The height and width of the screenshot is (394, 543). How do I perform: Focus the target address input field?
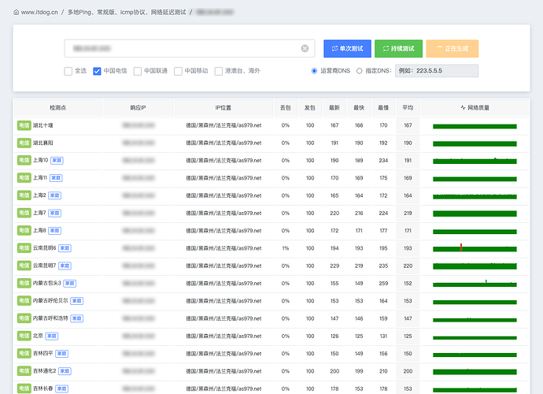click(190, 49)
